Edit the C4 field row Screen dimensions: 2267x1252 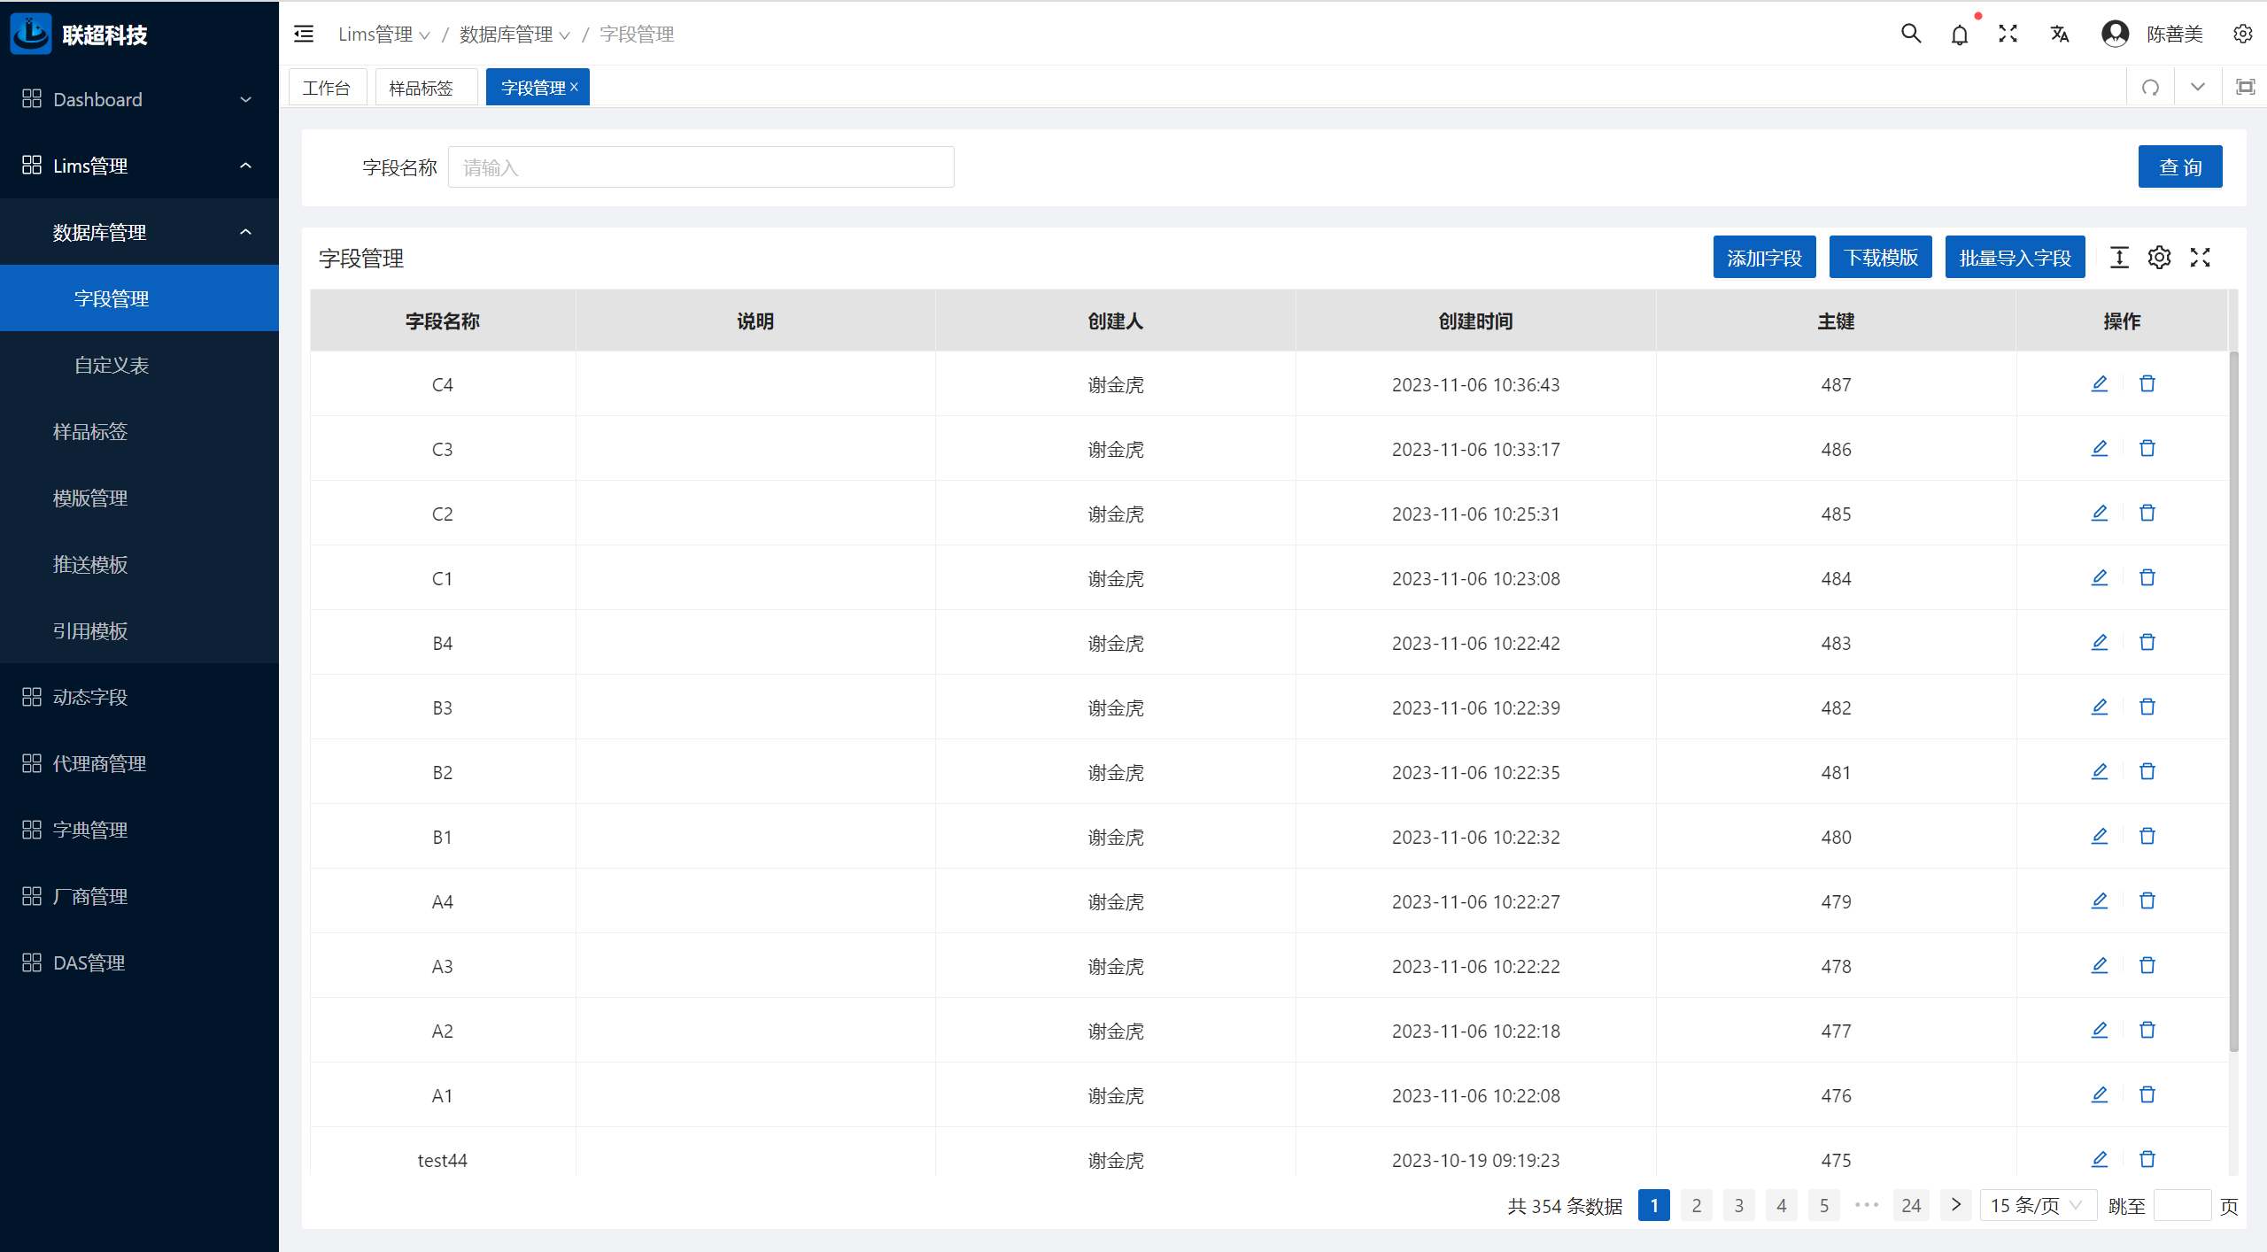point(2100,383)
